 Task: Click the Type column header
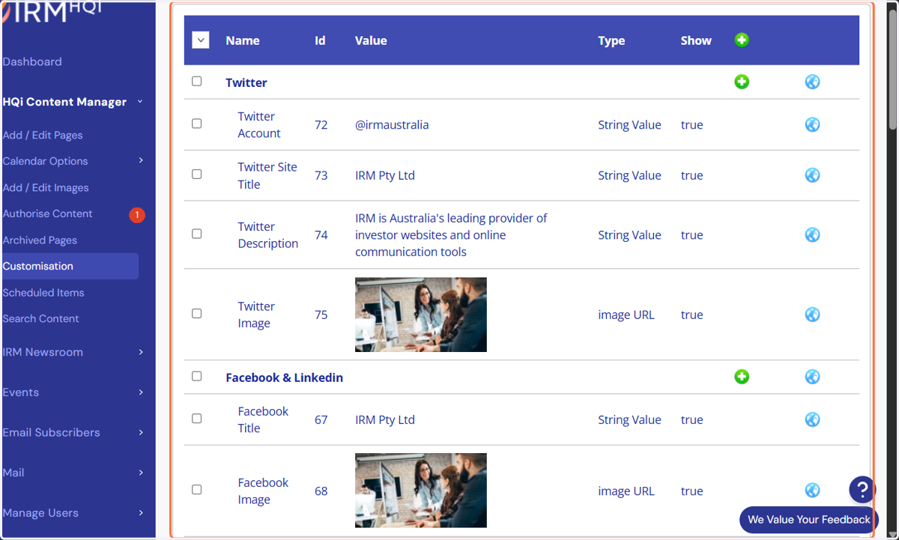(x=611, y=40)
